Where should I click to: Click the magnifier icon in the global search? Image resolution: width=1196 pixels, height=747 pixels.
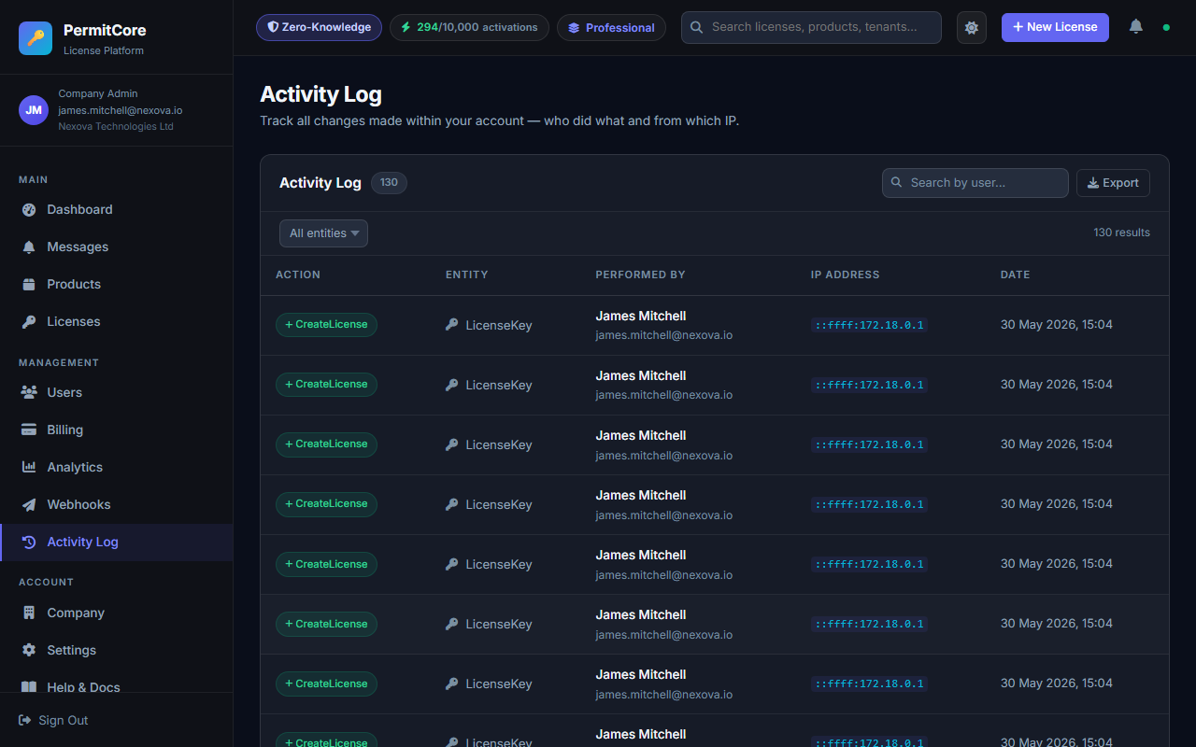tap(696, 27)
